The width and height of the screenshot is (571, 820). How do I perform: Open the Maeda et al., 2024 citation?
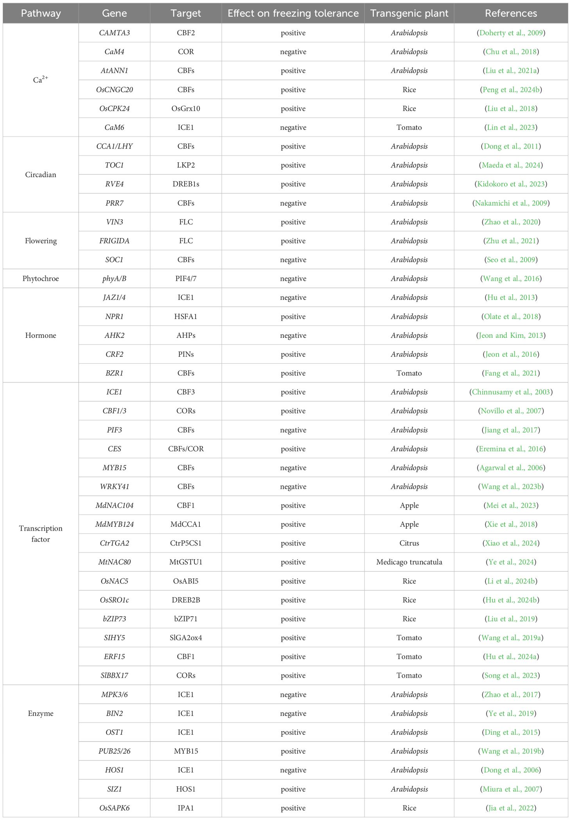[511, 165]
